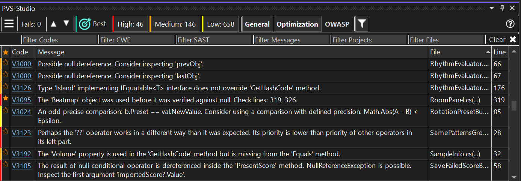Open the window position dropdown arrow
Image resolution: width=521 pixels, height=181 pixels.
pyautogui.click(x=492, y=8)
